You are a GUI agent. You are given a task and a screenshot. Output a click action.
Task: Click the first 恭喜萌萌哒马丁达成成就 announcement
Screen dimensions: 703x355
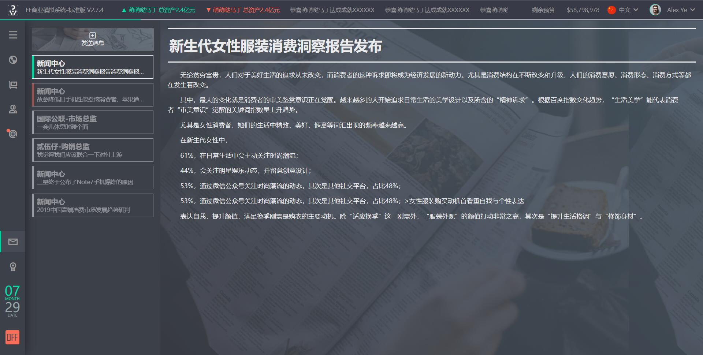coord(332,10)
